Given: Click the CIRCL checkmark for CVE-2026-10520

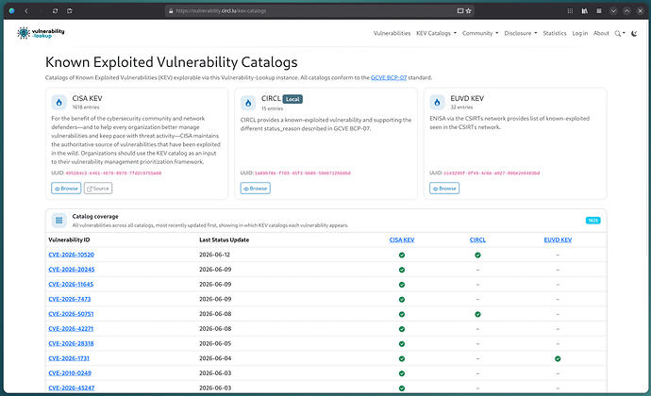Looking at the screenshot, I should point(477,255).
